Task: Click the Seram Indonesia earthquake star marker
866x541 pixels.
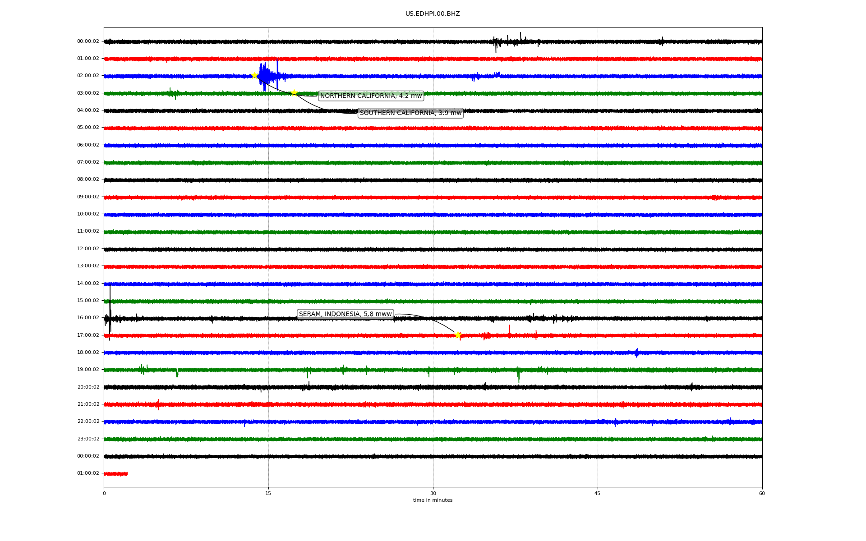Action: click(x=458, y=335)
